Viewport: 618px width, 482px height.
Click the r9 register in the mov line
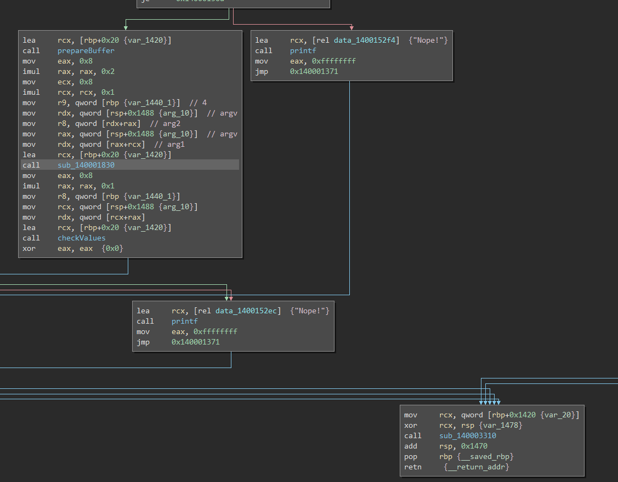pos(62,103)
